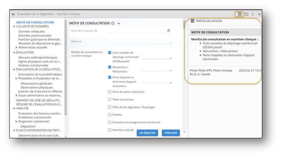This screenshot has width=281, height=157.
Task: Click the Prévisualisation panel icon
Action: tap(192, 21)
